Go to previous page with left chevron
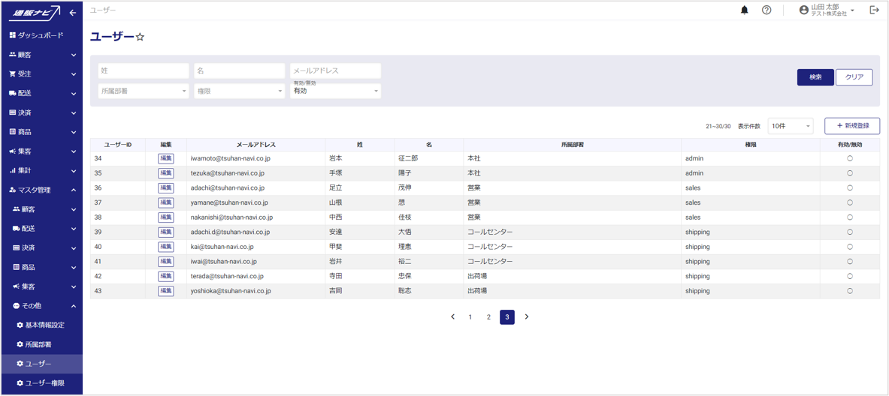 point(452,317)
